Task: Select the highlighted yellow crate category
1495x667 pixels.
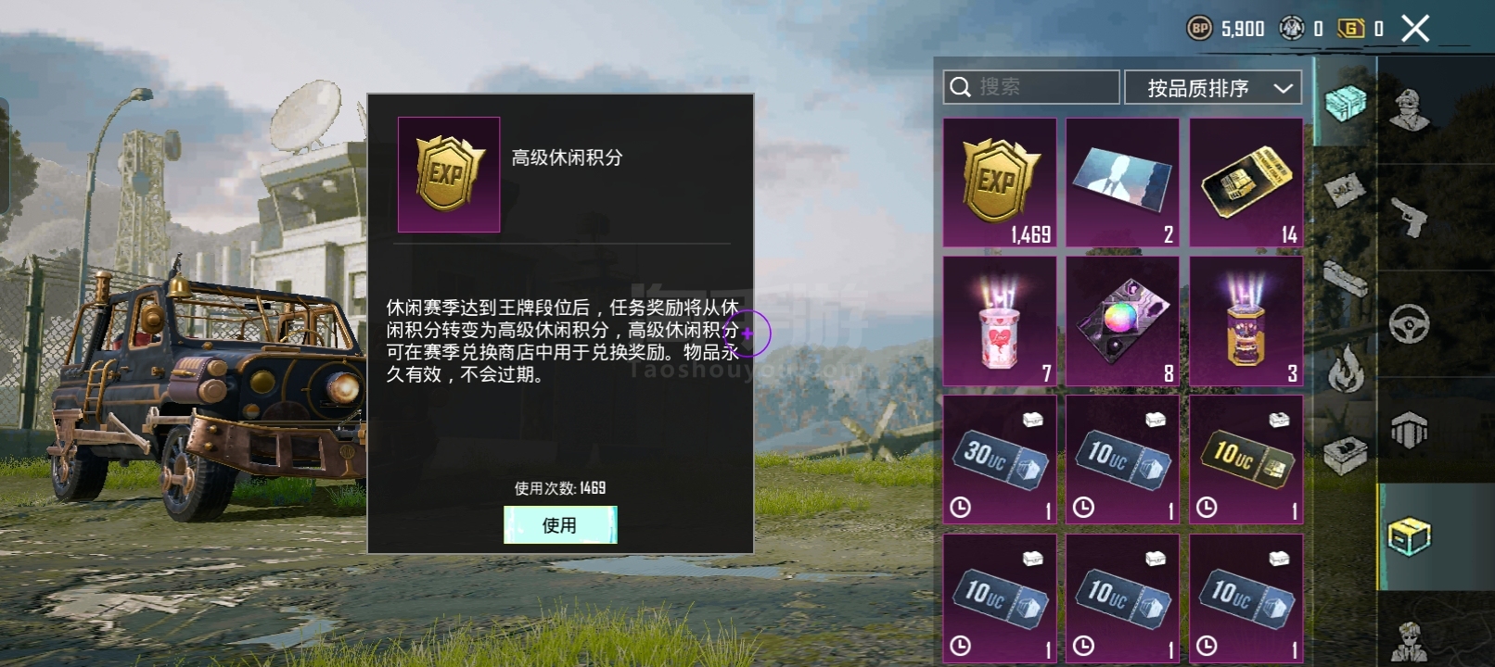Action: coord(1410,536)
